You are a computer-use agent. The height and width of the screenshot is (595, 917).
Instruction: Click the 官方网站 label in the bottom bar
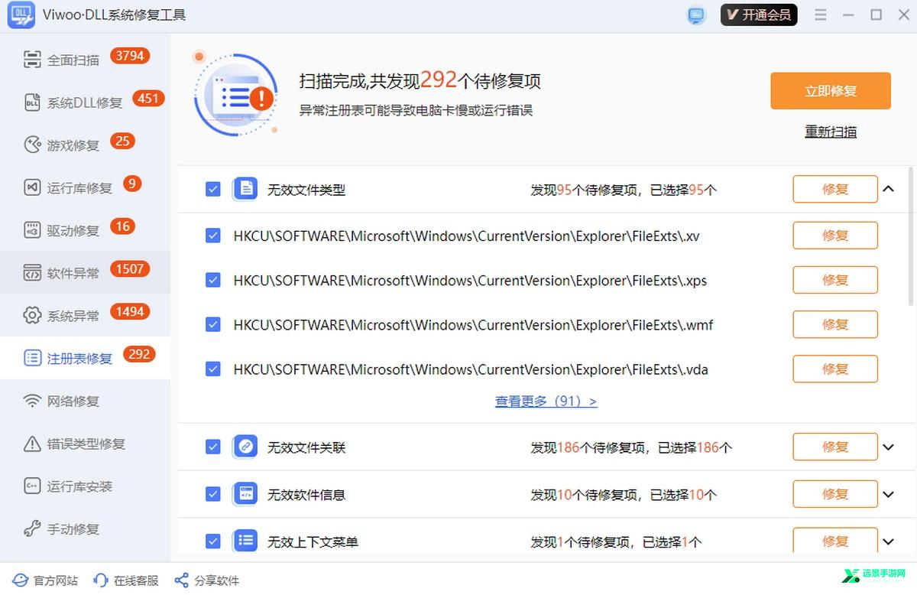click(56, 580)
